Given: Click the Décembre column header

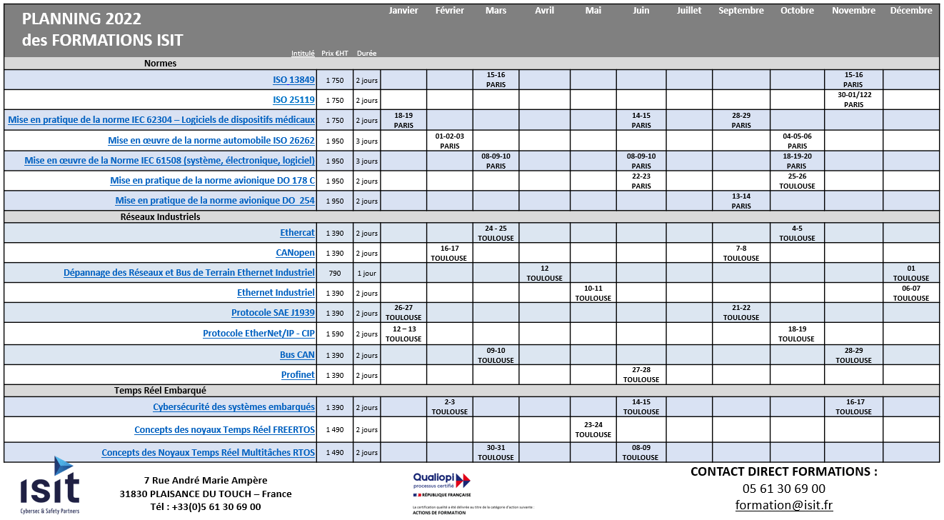Looking at the screenshot, I should point(911,11).
